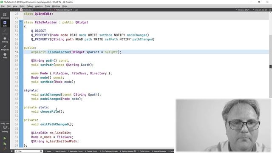
Task: Split the editor view
Action: pyautogui.click(x=270, y=10)
